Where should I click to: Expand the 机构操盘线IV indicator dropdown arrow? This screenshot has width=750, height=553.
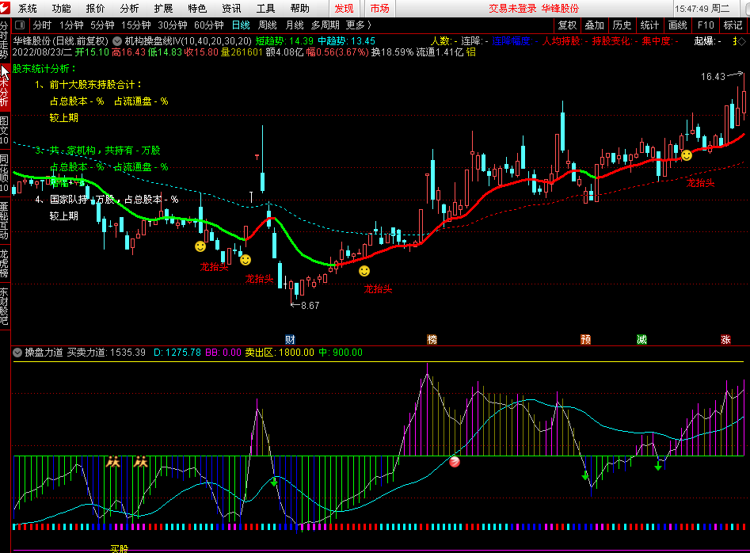tap(117, 40)
